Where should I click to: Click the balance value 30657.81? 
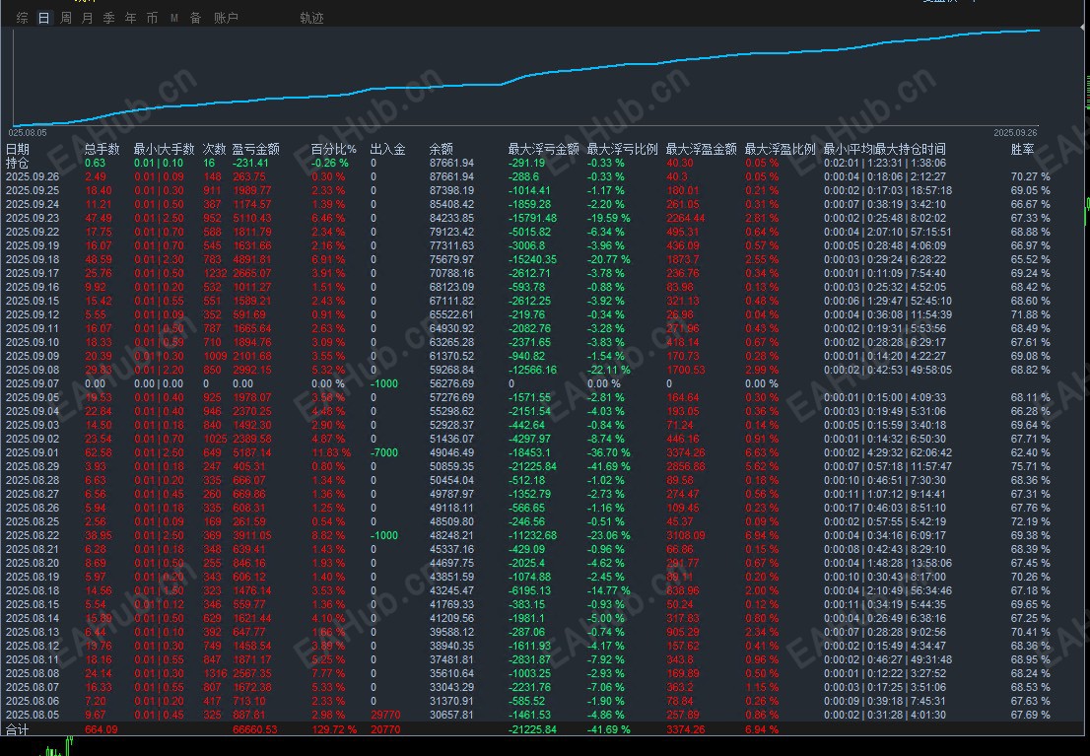click(x=451, y=715)
